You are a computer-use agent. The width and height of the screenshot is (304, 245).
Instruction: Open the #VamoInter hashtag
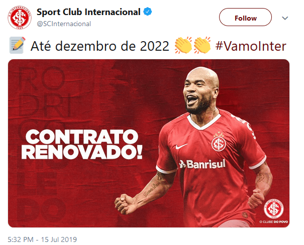[251, 46]
